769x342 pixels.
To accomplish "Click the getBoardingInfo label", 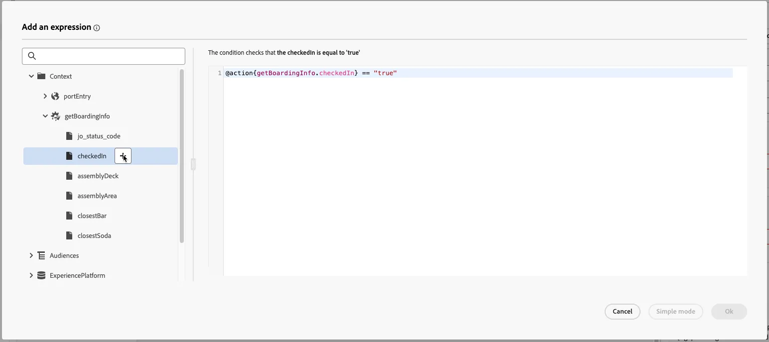I will coord(87,116).
